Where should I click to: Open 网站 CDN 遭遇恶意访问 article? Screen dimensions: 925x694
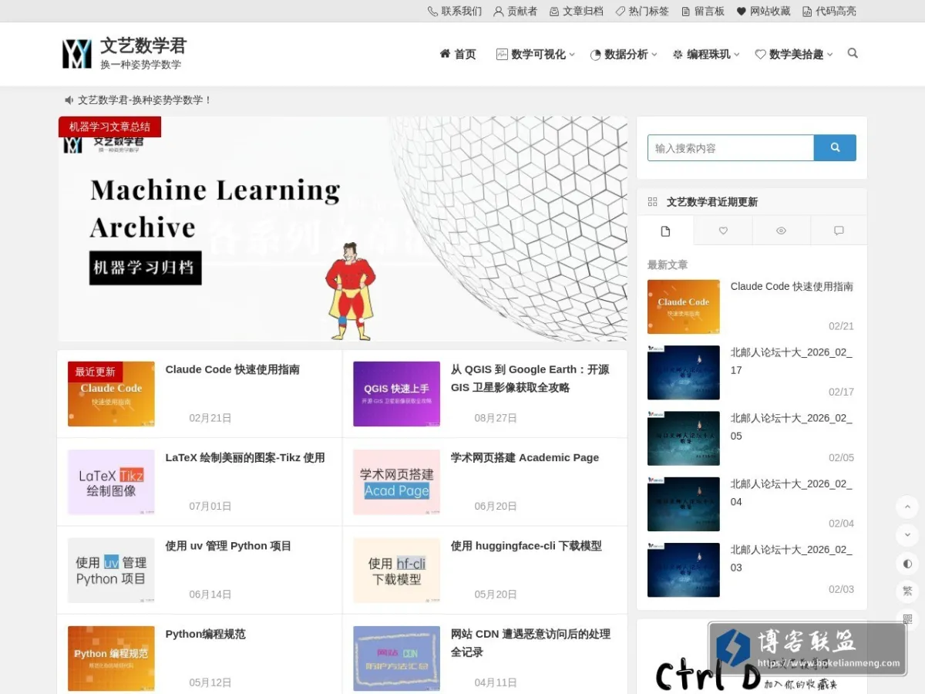point(530,643)
